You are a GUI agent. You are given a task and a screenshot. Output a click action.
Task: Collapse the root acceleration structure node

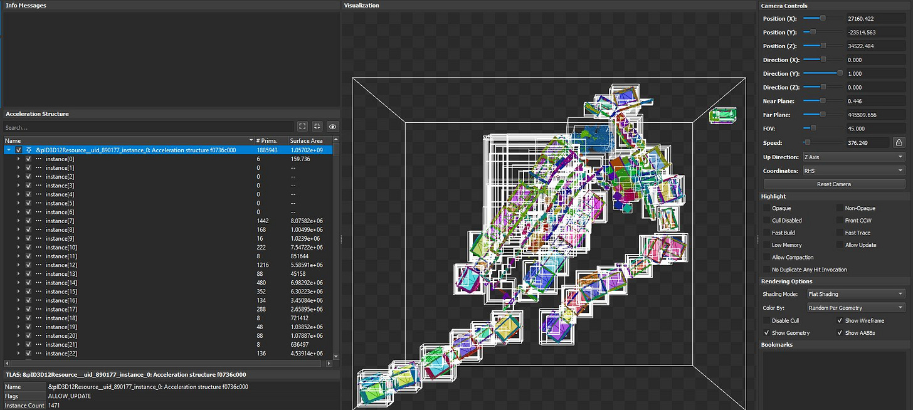pos(9,150)
